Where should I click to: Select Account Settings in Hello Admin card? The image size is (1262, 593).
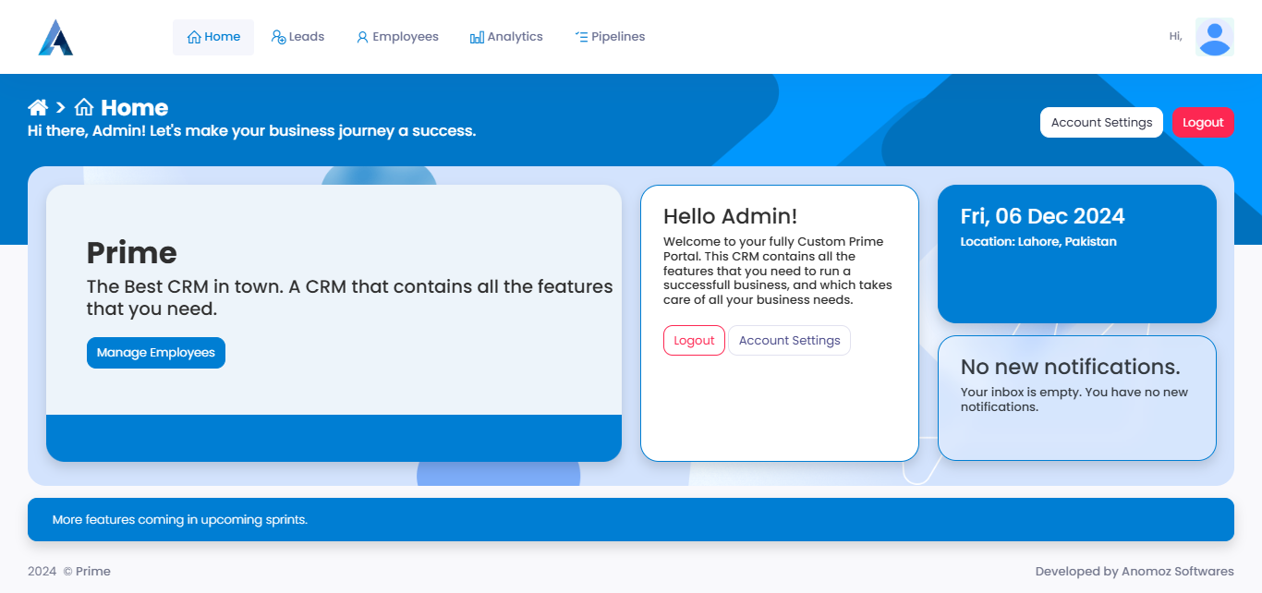pos(789,340)
